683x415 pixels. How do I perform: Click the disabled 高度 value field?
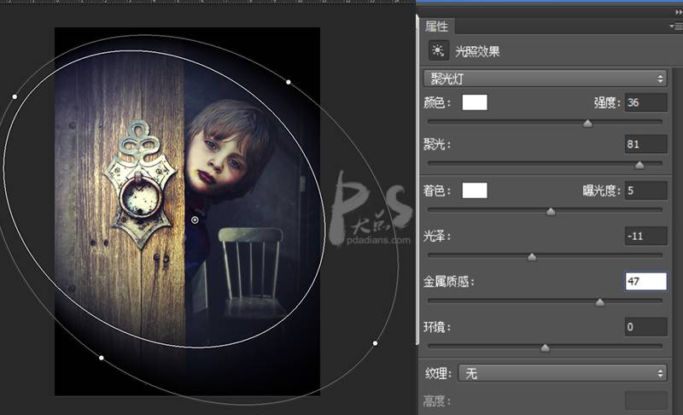pyautogui.click(x=646, y=400)
